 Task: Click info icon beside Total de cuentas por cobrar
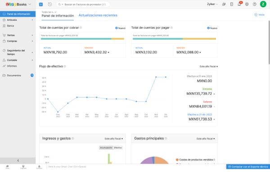[x=81, y=28]
